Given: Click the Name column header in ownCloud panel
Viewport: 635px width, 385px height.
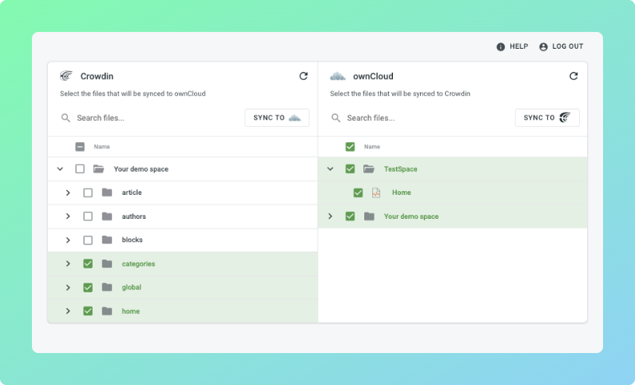Looking at the screenshot, I should 371,146.
